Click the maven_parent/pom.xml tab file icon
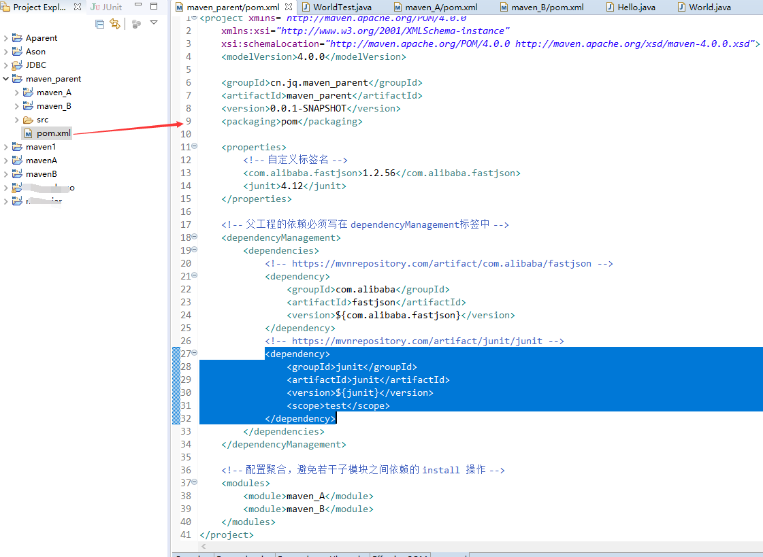This screenshot has height=557, width=763. click(179, 7)
